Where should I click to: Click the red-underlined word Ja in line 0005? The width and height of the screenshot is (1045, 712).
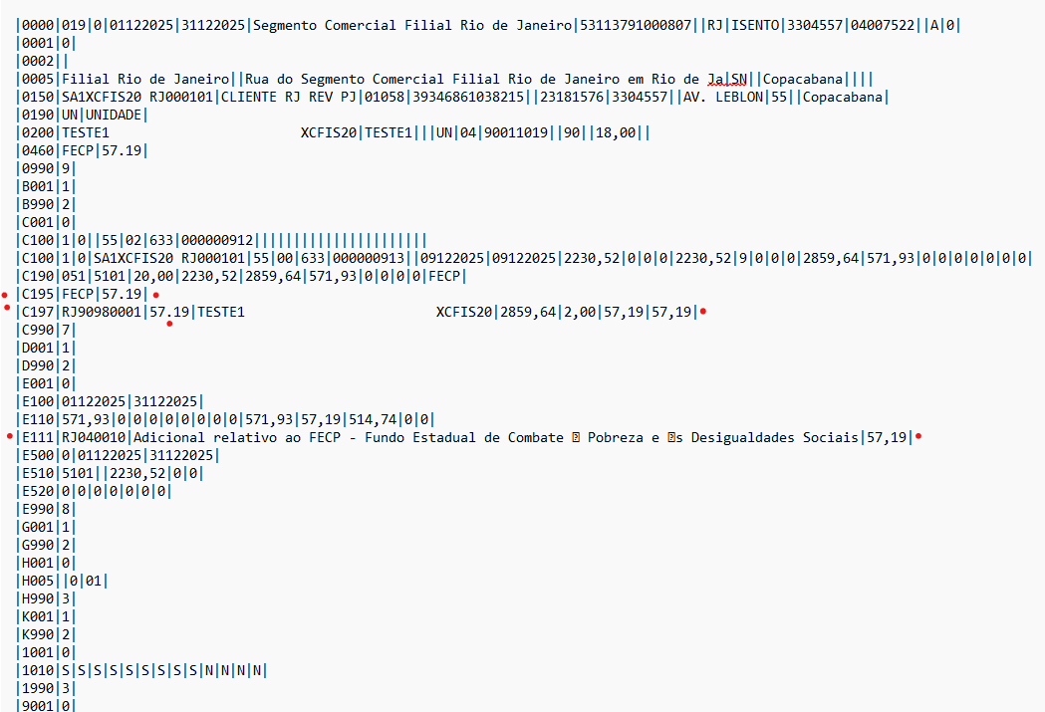[x=717, y=79]
